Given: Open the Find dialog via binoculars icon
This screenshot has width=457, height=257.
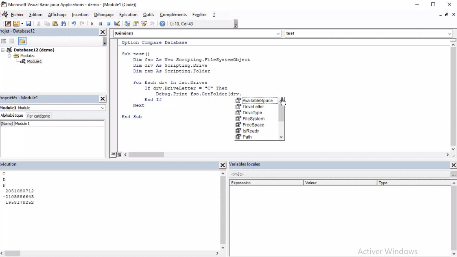Looking at the screenshot, I should pos(64,23).
